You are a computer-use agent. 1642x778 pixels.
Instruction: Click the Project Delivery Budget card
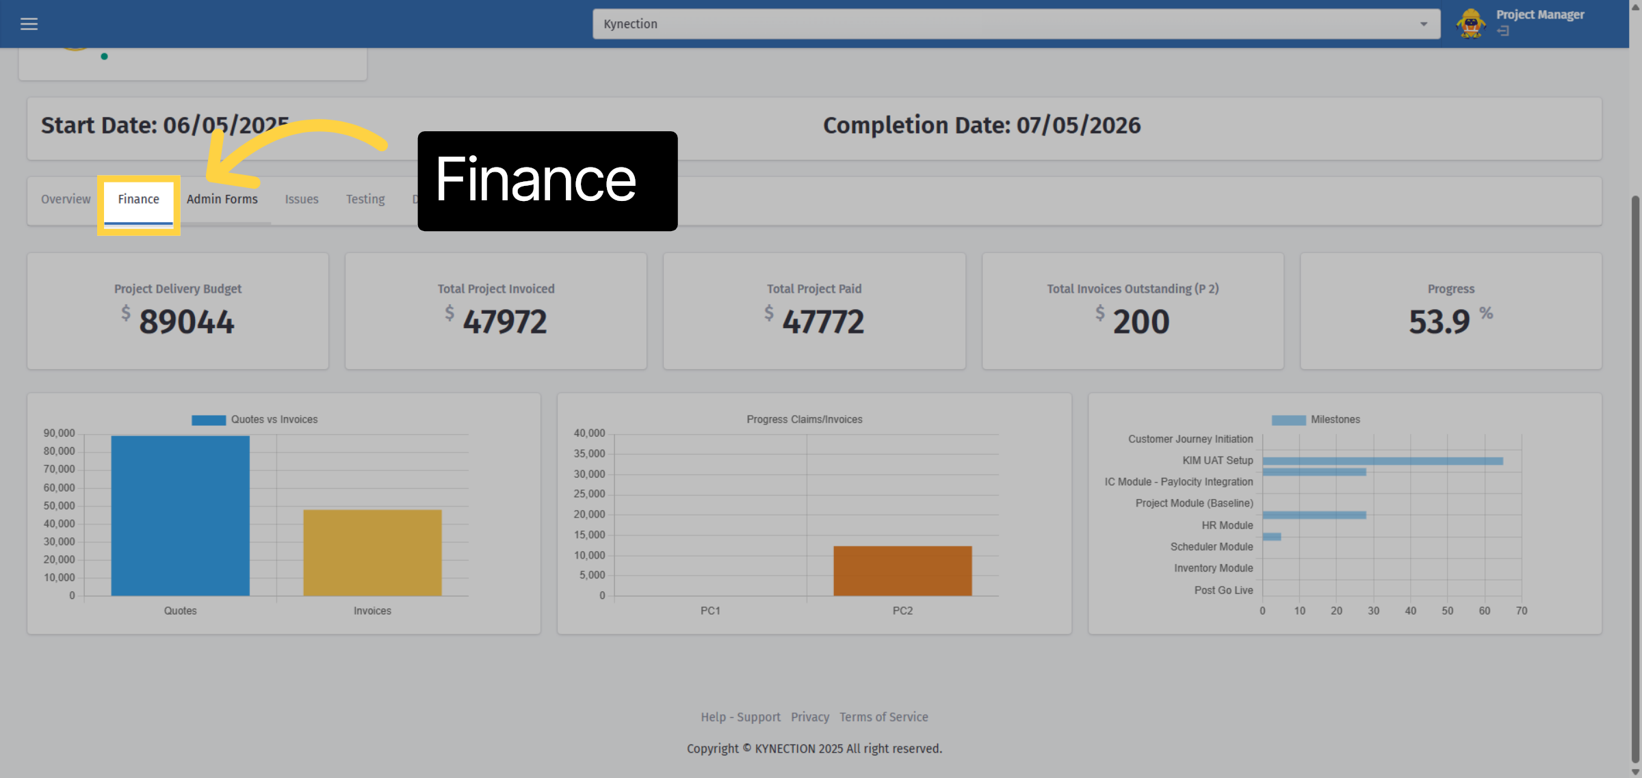(x=178, y=311)
